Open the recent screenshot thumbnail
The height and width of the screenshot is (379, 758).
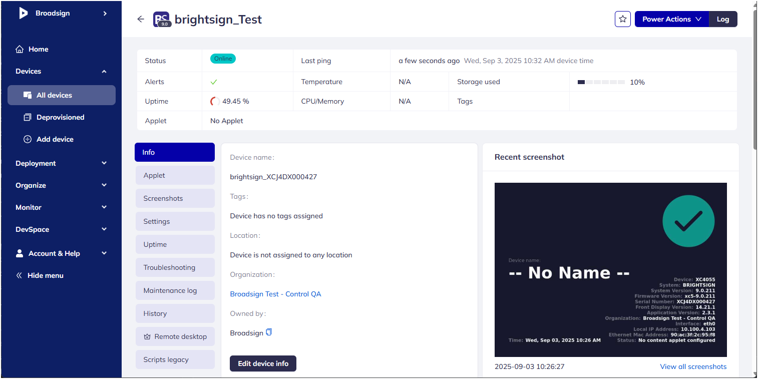click(x=610, y=269)
